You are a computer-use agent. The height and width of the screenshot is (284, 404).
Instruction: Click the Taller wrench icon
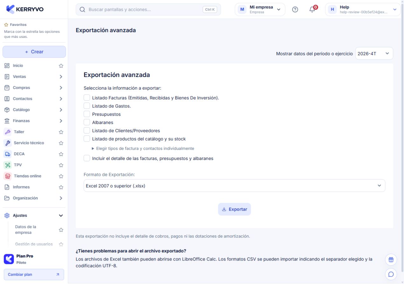[7, 132]
